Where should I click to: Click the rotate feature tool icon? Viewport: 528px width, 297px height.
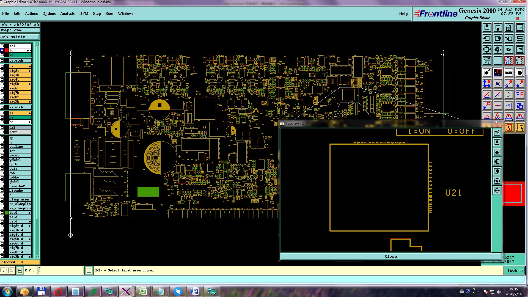(508, 95)
